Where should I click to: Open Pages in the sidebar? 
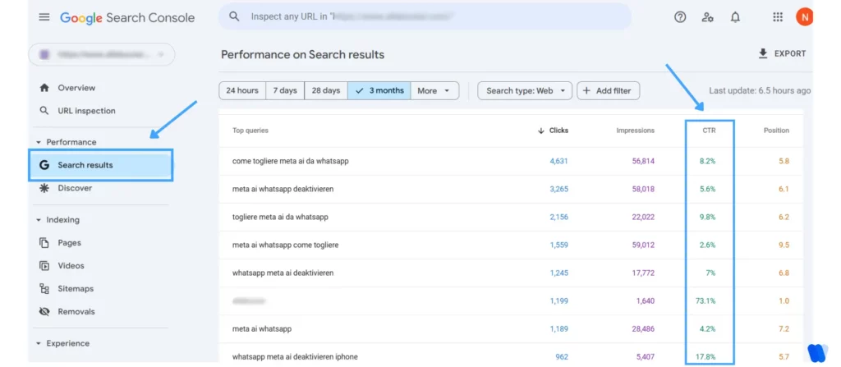tap(69, 242)
